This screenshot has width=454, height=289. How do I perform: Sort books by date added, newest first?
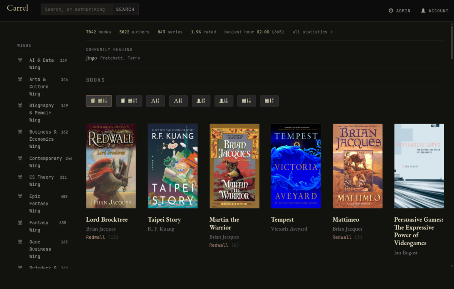pyautogui.click(x=99, y=101)
